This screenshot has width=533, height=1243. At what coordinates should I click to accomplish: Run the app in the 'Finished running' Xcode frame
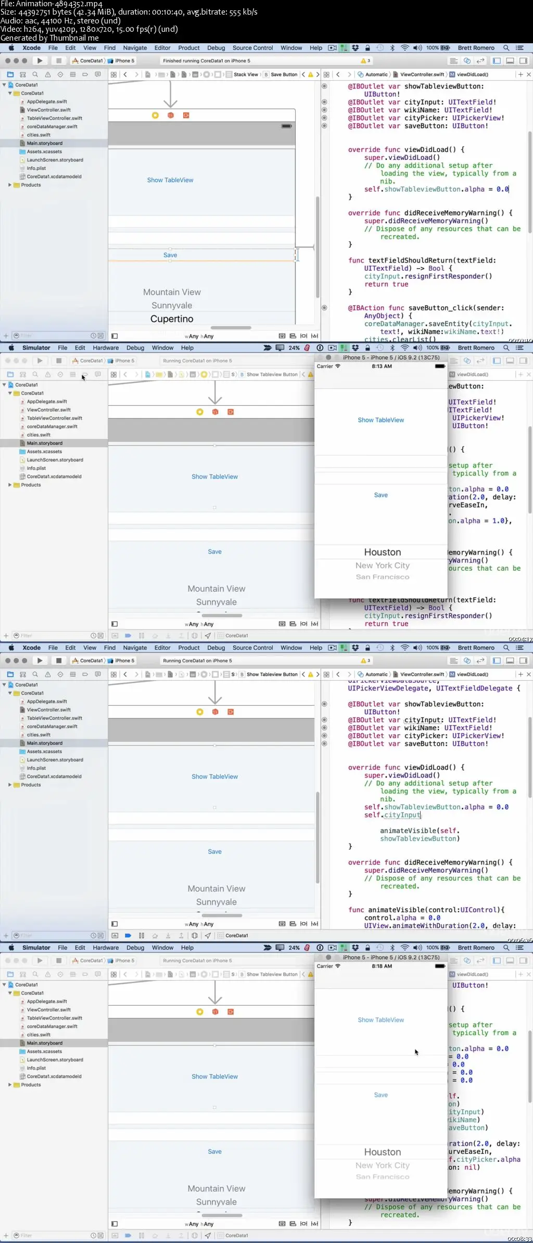(x=40, y=61)
